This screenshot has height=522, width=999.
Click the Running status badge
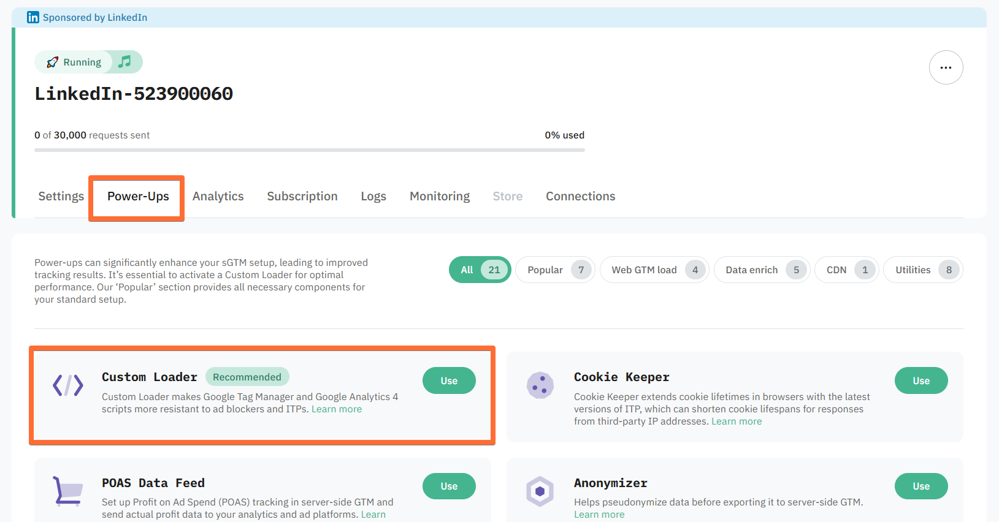(x=74, y=62)
